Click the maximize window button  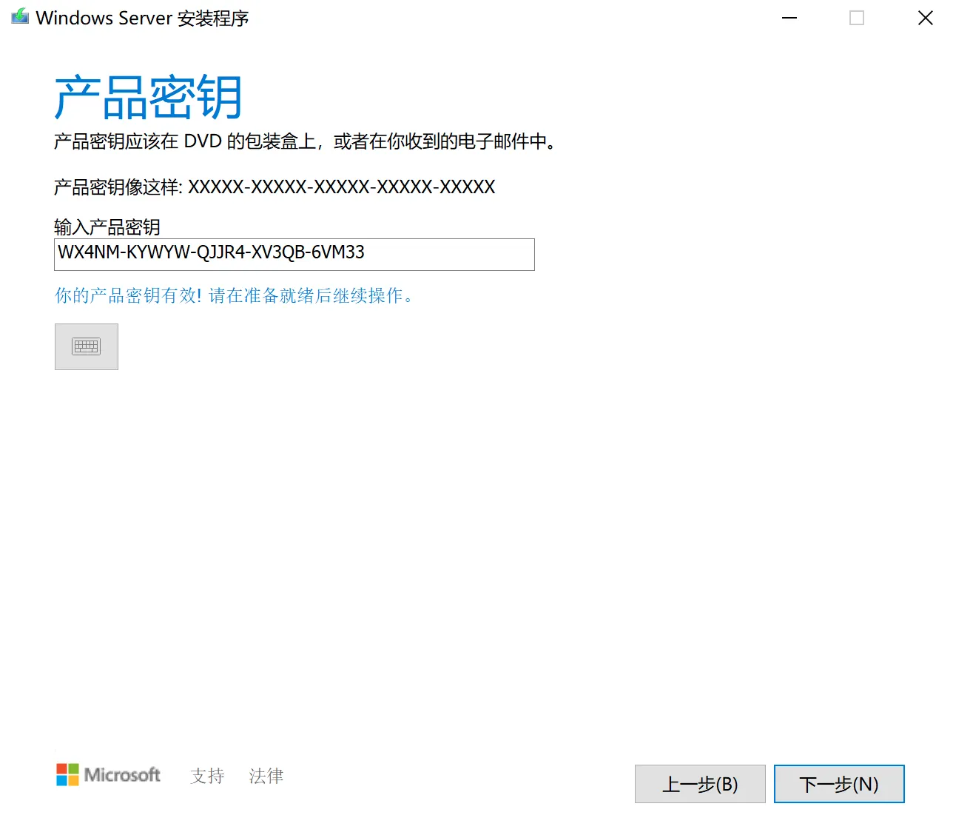(857, 18)
